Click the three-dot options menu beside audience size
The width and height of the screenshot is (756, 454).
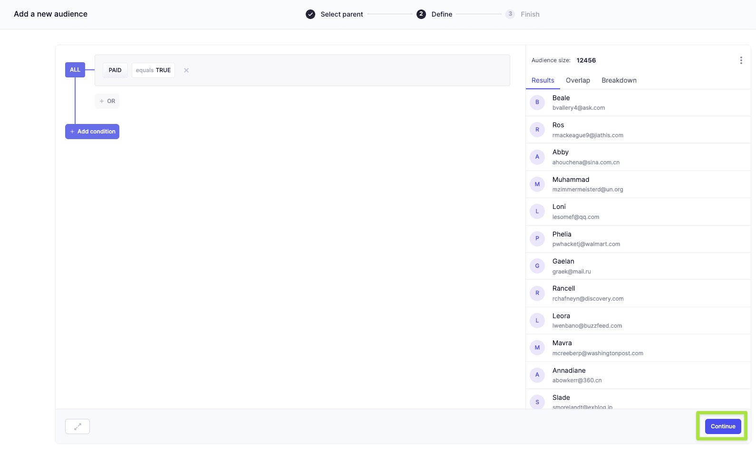(741, 60)
